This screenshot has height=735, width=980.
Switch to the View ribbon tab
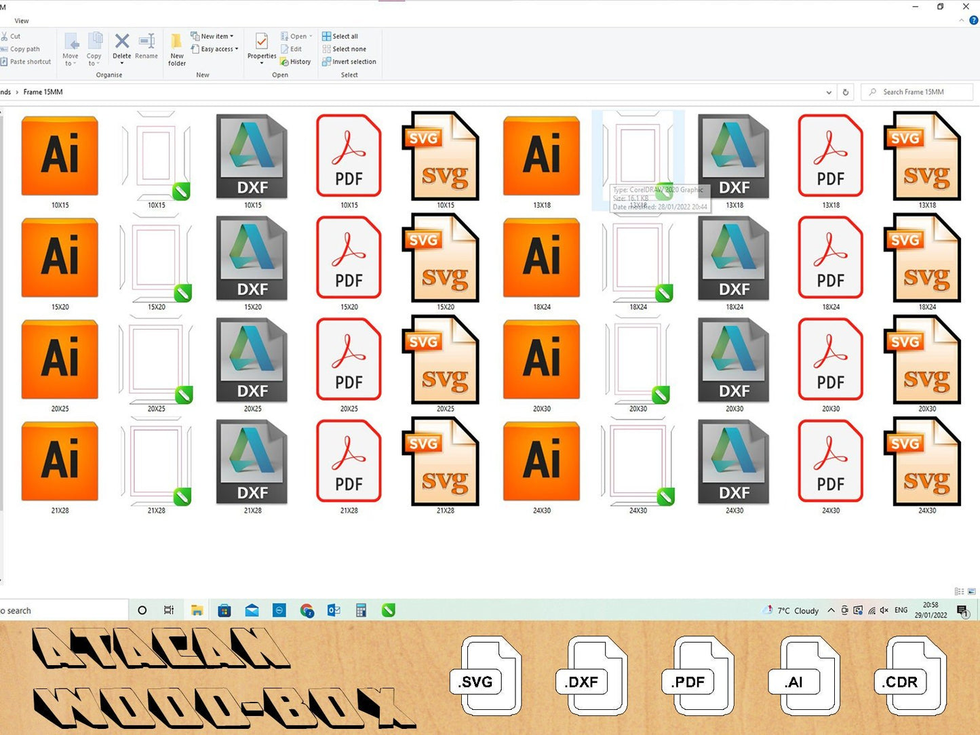pyautogui.click(x=22, y=21)
